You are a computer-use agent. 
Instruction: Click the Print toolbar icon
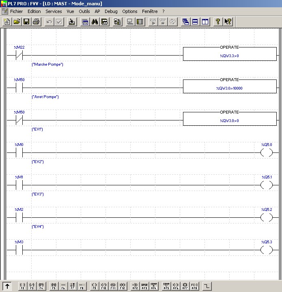tap(36, 21)
